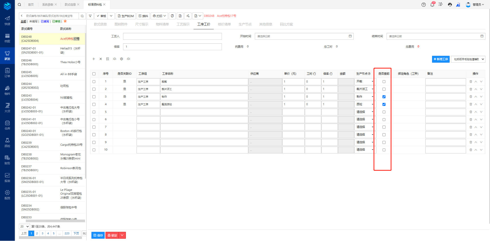Viewport: 490px width, 241px height.
Task: Click the 新增工序 button
Action: 440,59
